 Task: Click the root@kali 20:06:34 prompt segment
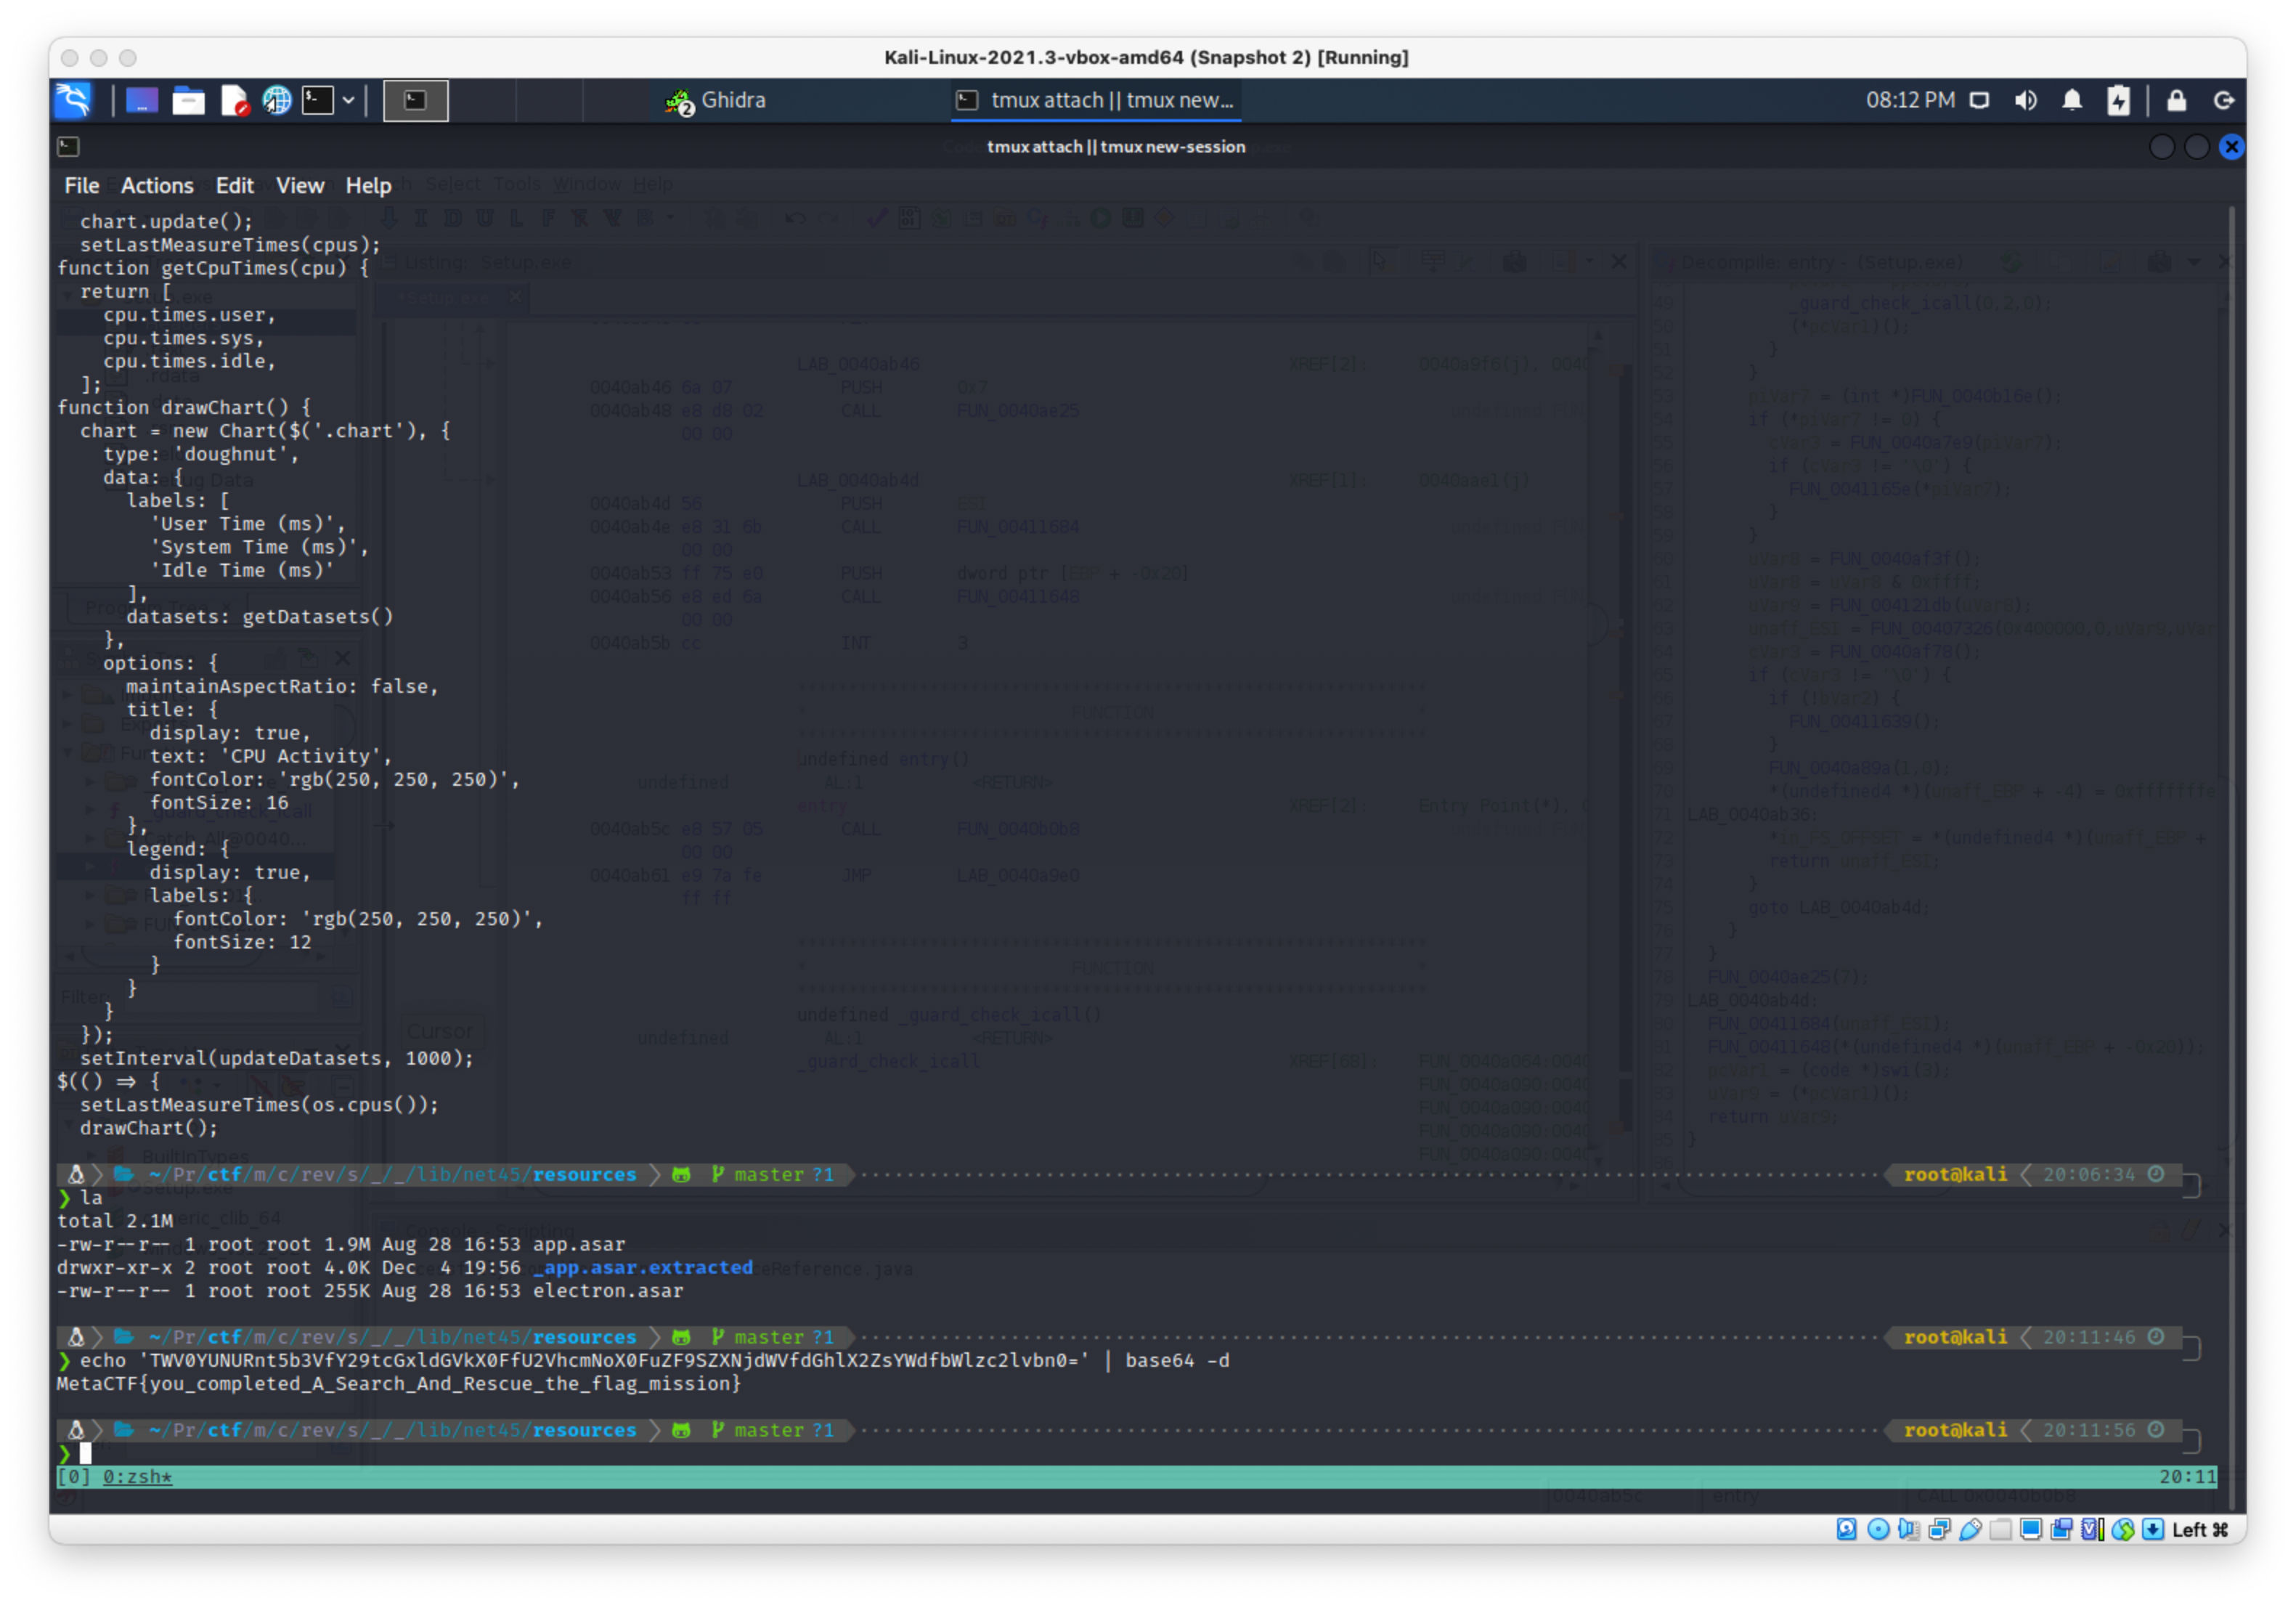pyautogui.click(x=2033, y=1174)
